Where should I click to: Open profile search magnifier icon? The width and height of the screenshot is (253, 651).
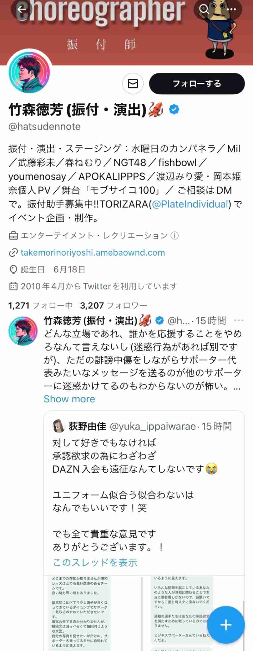(x=204, y=9)
